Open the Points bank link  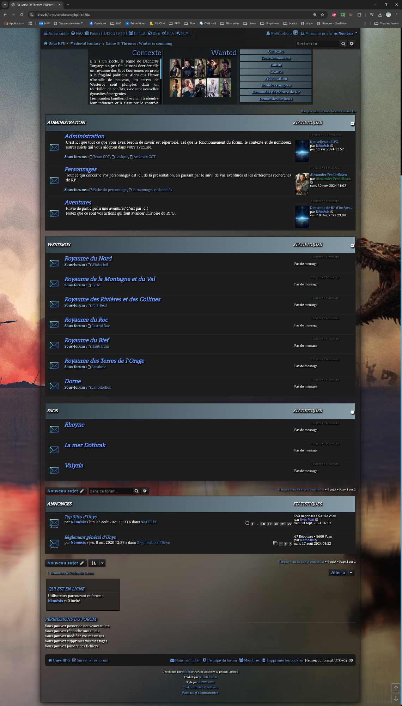click(x=106, y=34)
